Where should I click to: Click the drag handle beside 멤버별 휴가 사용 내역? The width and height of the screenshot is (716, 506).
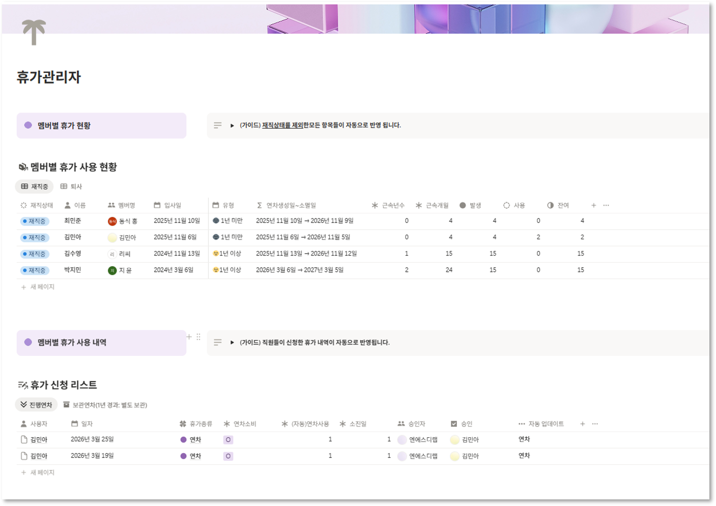click(x=198, y=337)
